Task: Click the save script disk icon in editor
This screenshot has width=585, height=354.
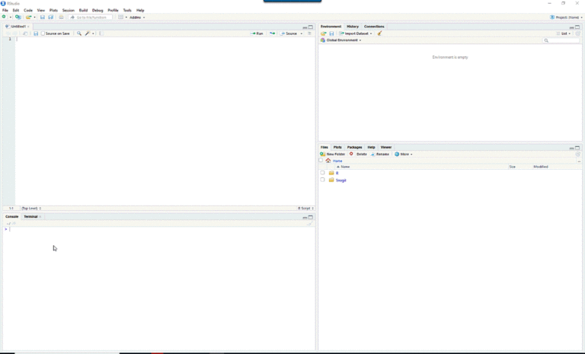Action: pos(35,33)
